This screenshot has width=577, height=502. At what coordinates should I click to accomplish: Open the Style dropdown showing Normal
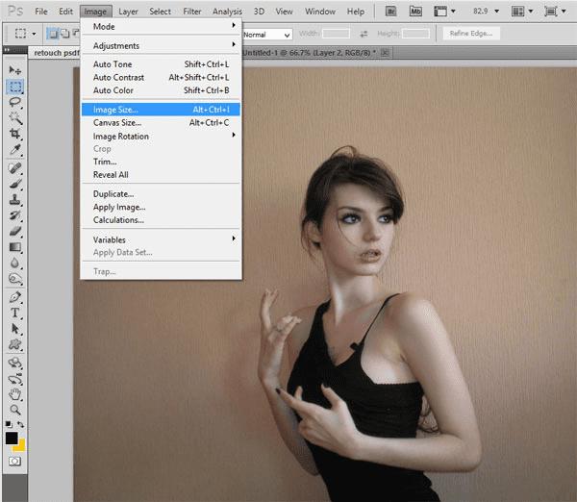pyautogui.click(x=266, y=35)
